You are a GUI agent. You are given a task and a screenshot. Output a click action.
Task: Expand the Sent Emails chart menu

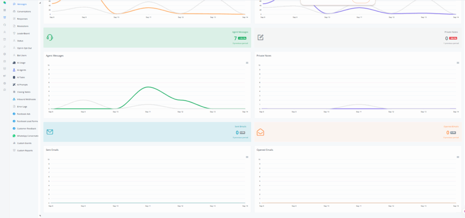(247, 157)
